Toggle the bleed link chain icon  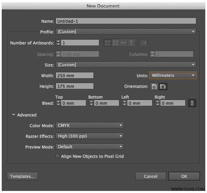point(192,103)
